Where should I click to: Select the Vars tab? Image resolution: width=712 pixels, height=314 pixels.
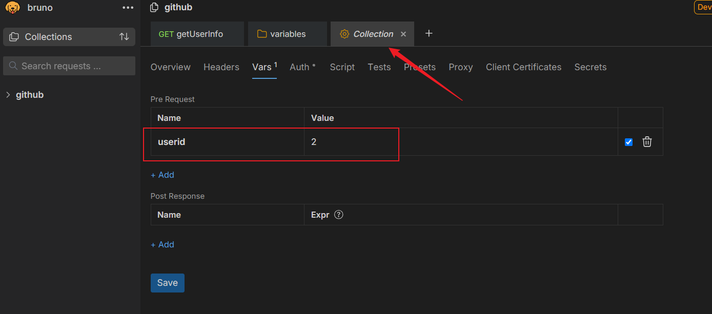click(265, 67)
